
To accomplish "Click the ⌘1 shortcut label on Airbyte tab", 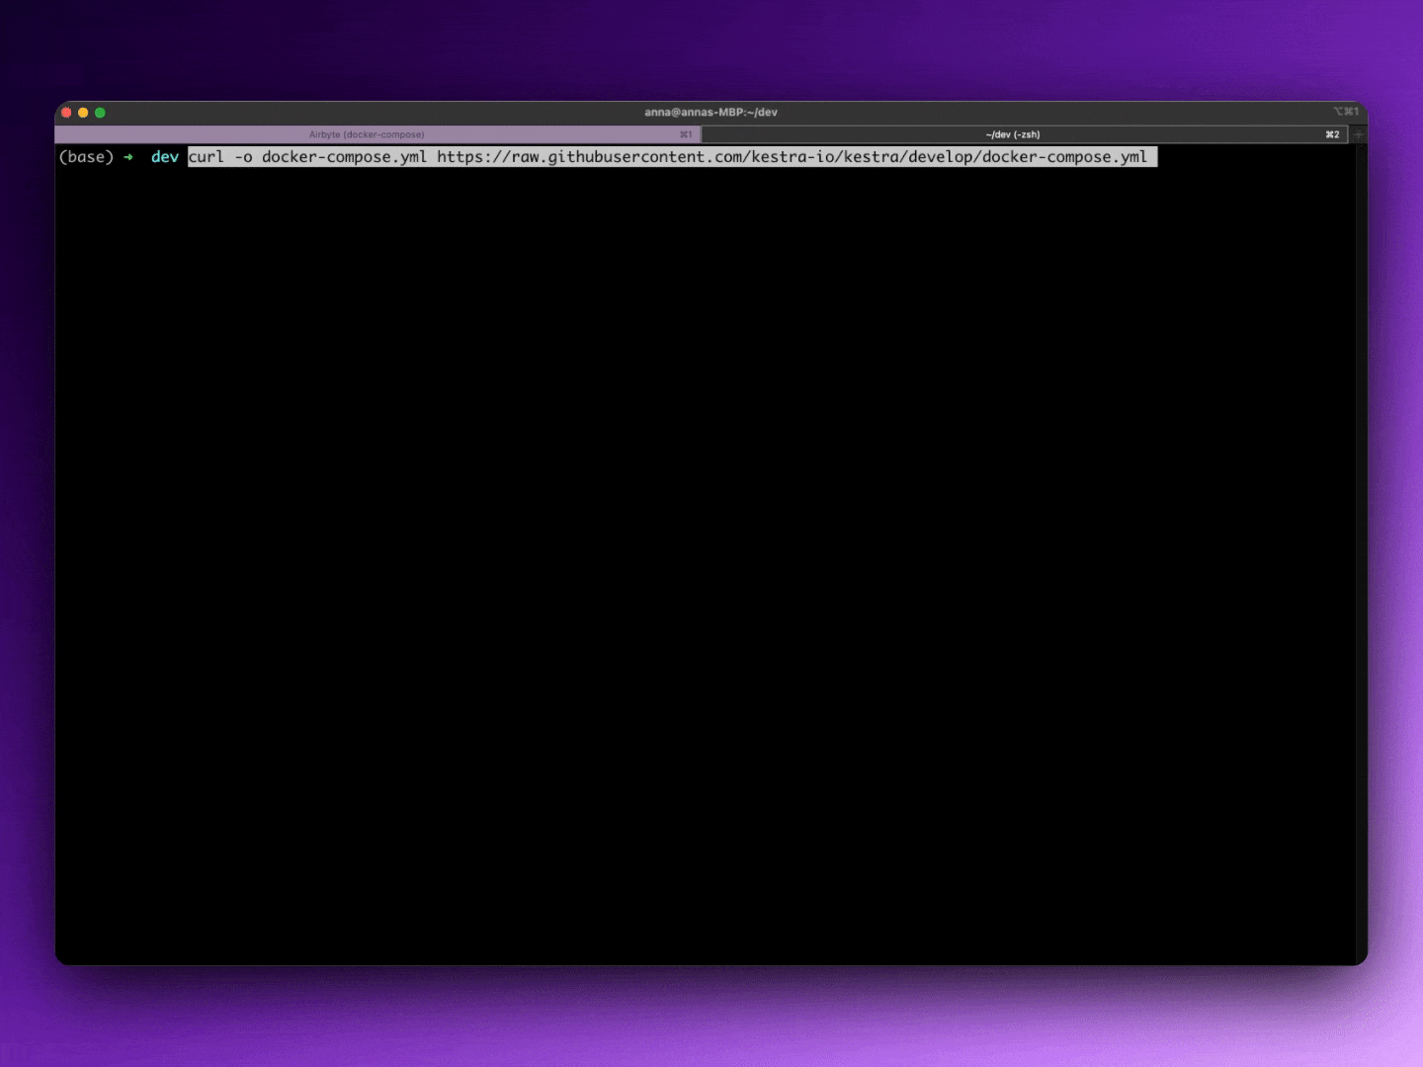I will click(686, 134).
